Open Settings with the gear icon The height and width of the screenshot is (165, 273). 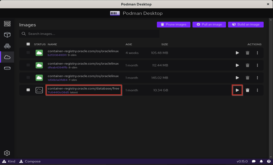coord(7,153)
